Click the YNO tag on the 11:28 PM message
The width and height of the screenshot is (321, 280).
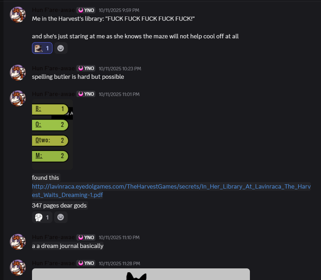86,263
